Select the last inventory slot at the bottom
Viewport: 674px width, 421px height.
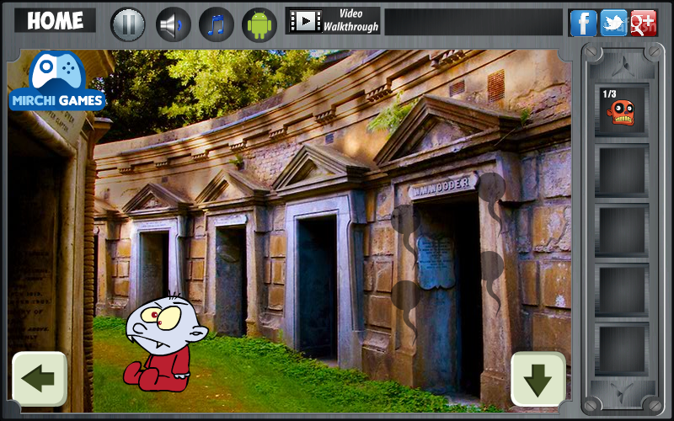622,349
